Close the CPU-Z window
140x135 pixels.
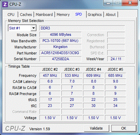pyautogui.click(x=130, y=3)
